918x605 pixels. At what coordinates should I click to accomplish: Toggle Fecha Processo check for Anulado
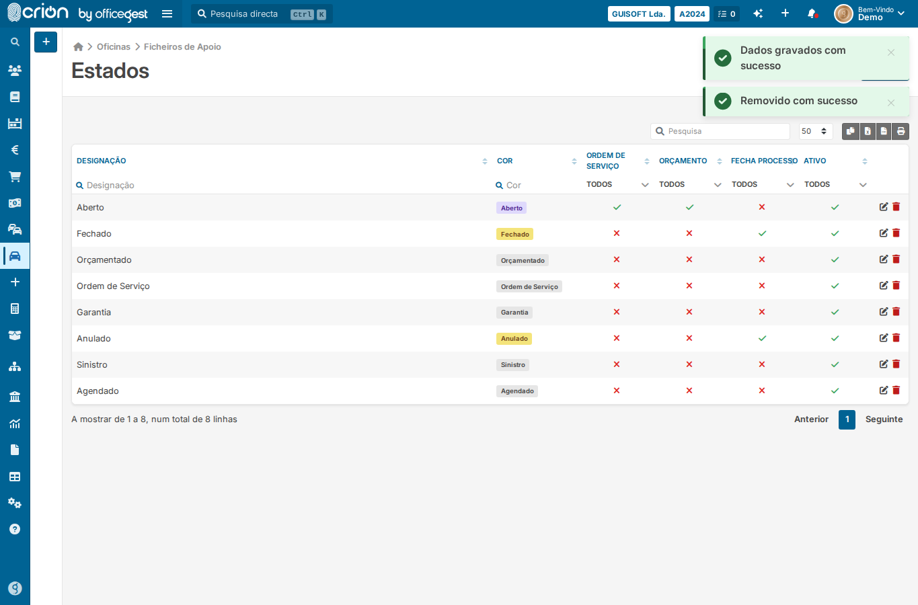pos(762,338)
